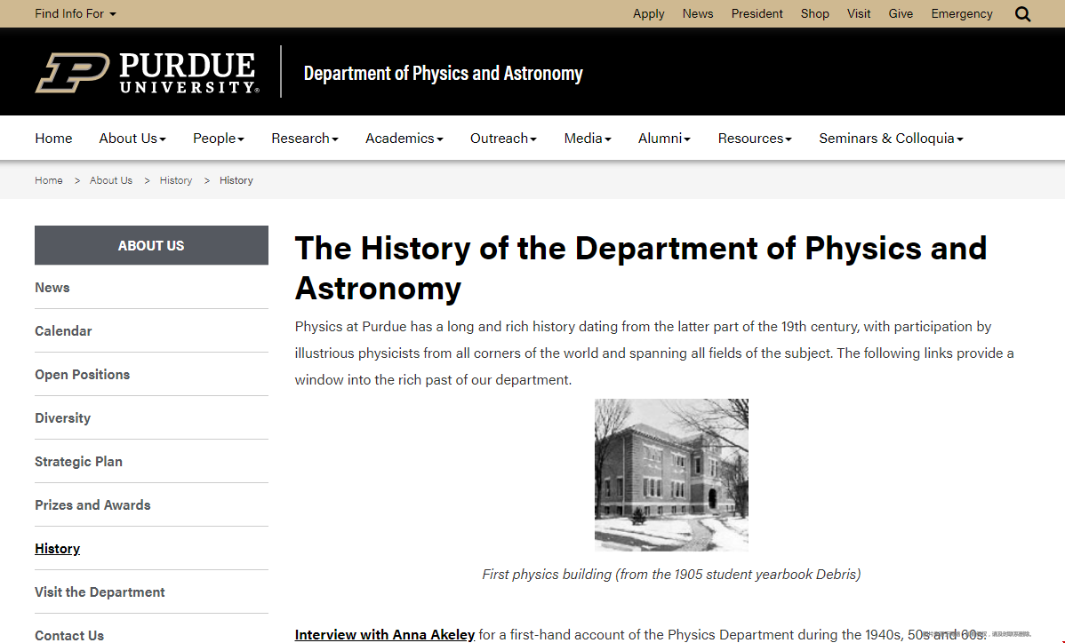
Task: Click the ABOUT US sidebar header
Action: (151, 245)
